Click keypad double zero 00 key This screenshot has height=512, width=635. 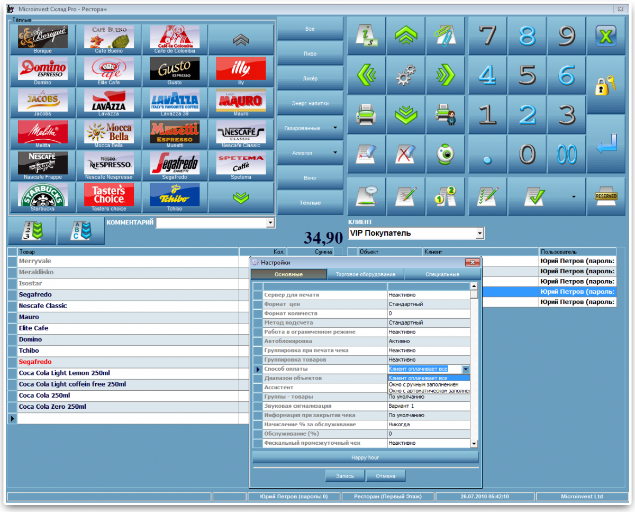point(566,154)
